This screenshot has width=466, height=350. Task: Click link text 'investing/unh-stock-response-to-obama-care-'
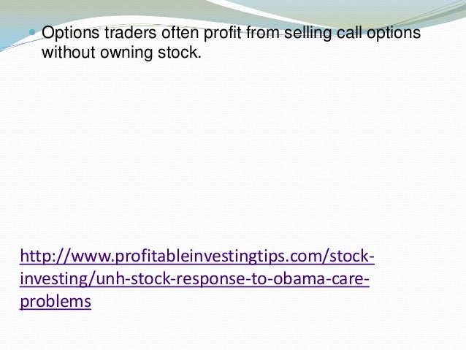[x=194, y=280]
